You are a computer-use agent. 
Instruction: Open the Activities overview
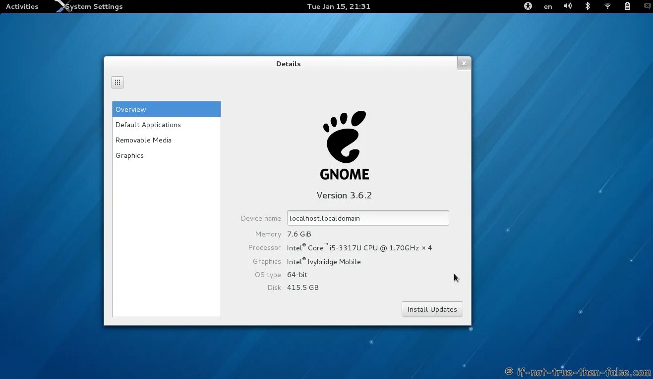click(x=22, y=6)
